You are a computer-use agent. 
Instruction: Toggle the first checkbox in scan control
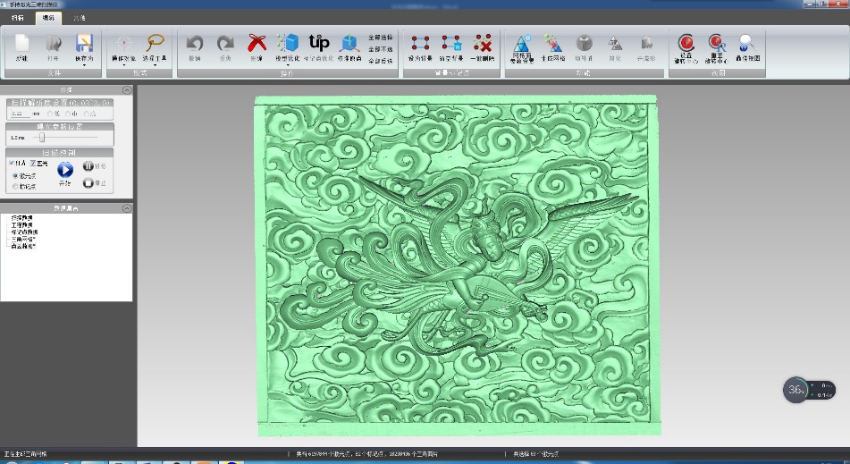(12, 164)
